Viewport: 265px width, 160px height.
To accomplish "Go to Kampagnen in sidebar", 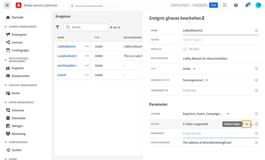I will tap(19, 34).
